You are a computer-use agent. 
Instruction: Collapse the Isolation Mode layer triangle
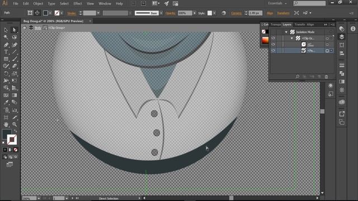(x=286, y=32)
